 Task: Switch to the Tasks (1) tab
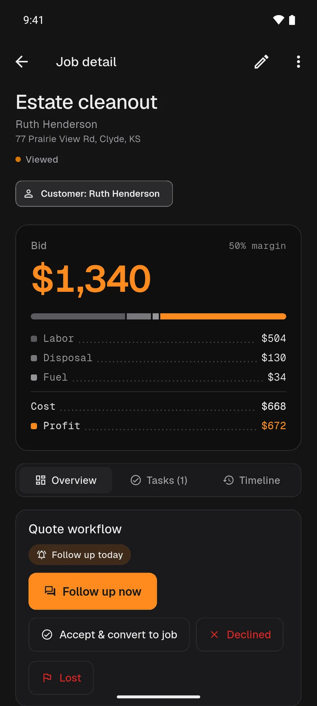click(158, 480)
